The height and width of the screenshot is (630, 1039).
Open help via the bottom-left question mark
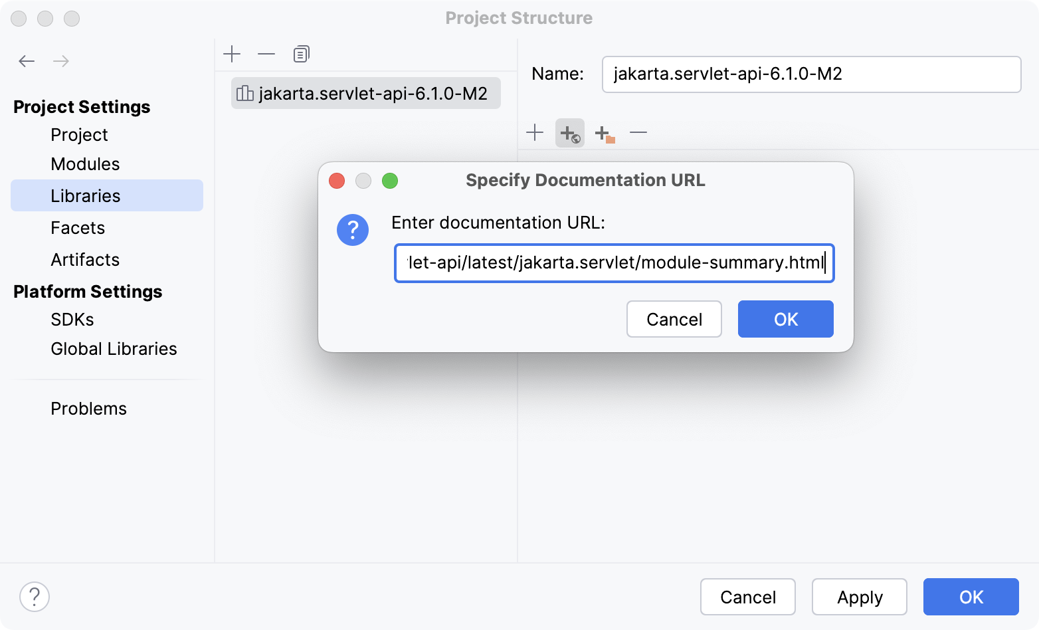pos(35,597)
